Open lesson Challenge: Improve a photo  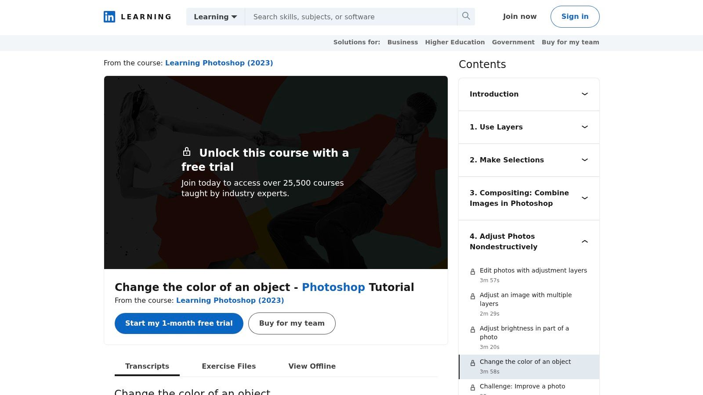click(x=529, y=388)
